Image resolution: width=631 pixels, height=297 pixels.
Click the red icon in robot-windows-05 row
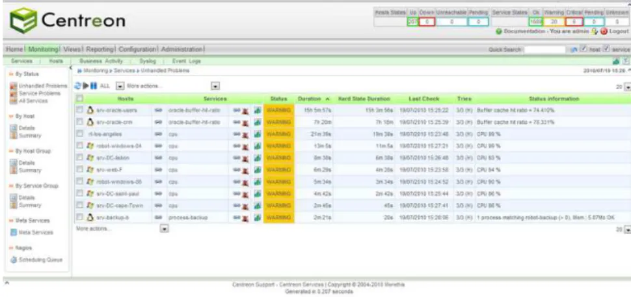coord(245,182)
